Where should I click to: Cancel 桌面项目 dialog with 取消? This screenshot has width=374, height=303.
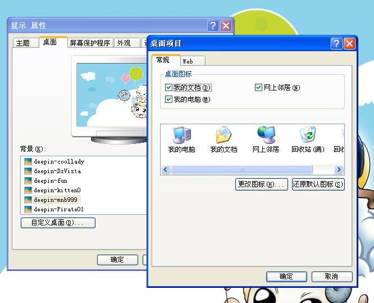(332, 277)
